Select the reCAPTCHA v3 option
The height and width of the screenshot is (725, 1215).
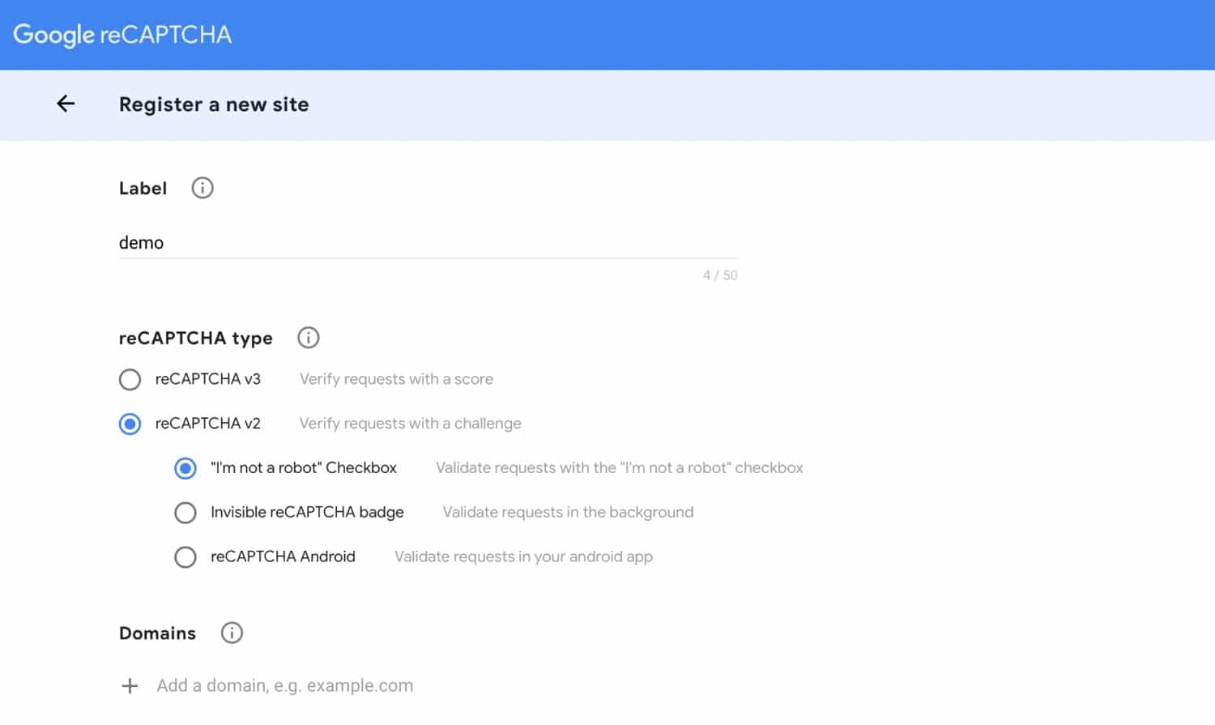coord(130,379)
